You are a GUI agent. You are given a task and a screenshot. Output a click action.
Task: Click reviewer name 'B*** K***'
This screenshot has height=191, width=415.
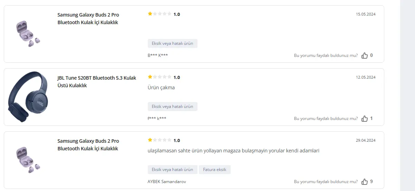158,55
